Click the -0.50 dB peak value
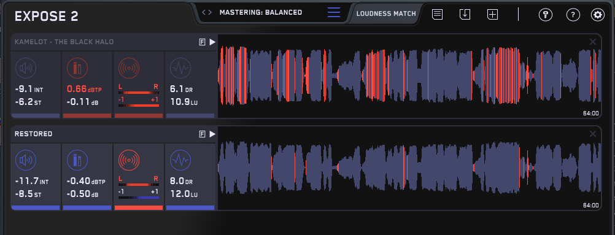The image size is (615, 235). coord(82,195)
